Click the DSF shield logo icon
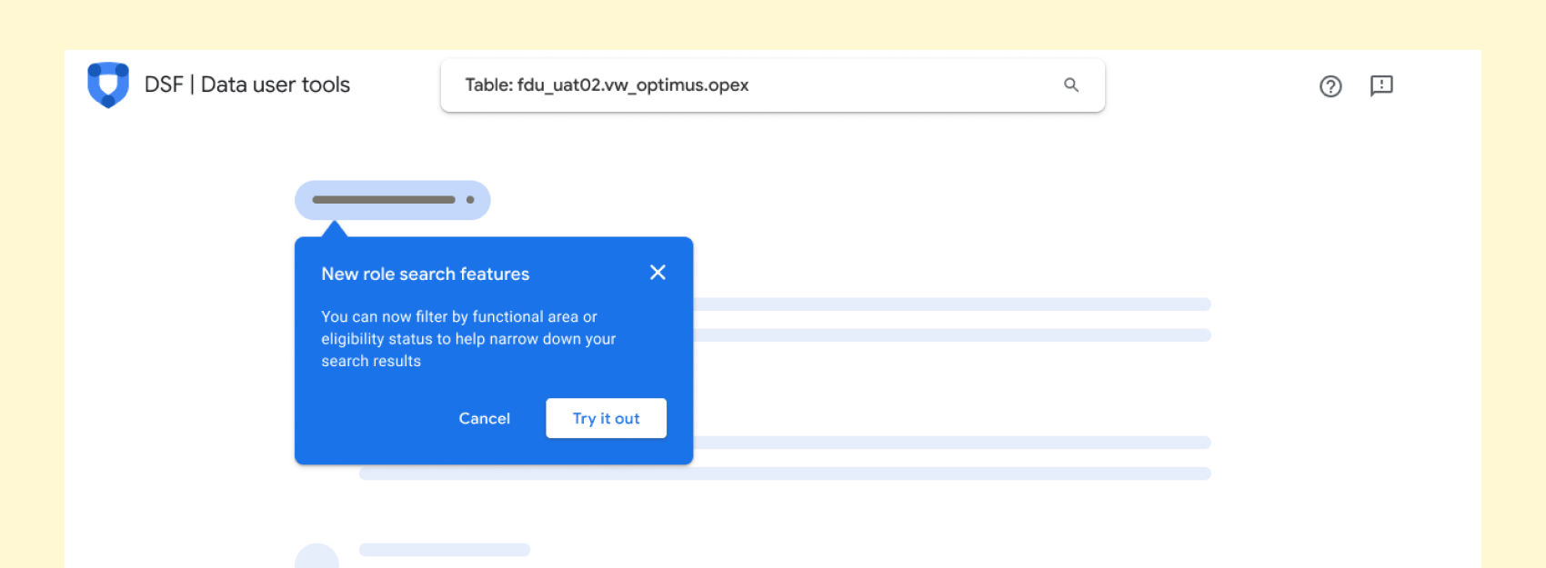Image resolution: width=1546 pixels, height=568 pixels. pyautogui.click(x=108, y=85)
